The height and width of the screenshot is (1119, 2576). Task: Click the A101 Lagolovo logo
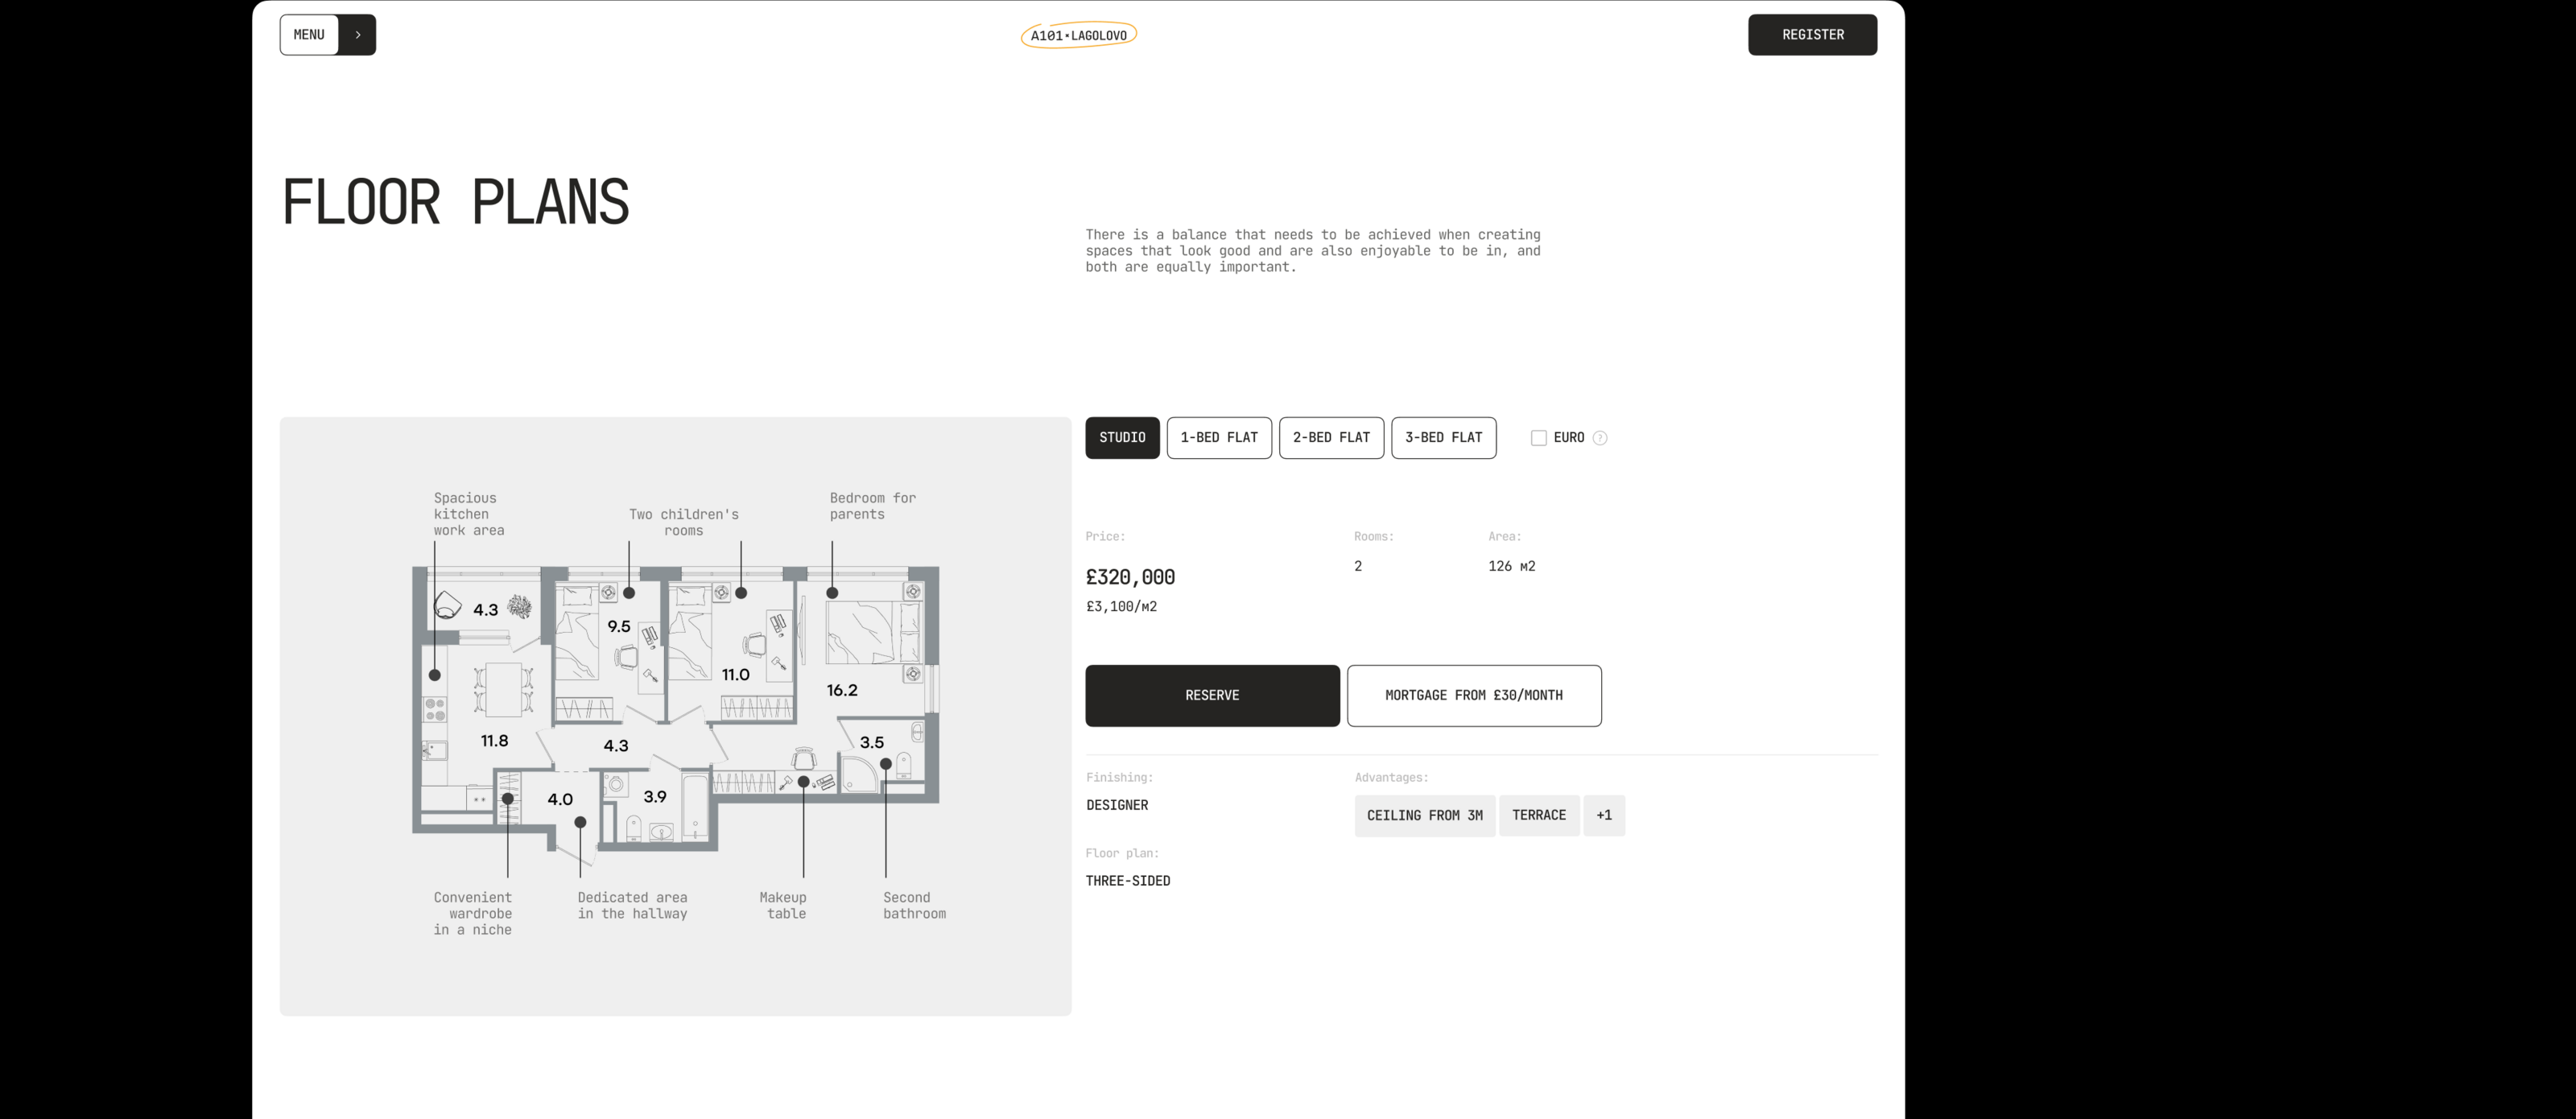(x=1078, y=35)
